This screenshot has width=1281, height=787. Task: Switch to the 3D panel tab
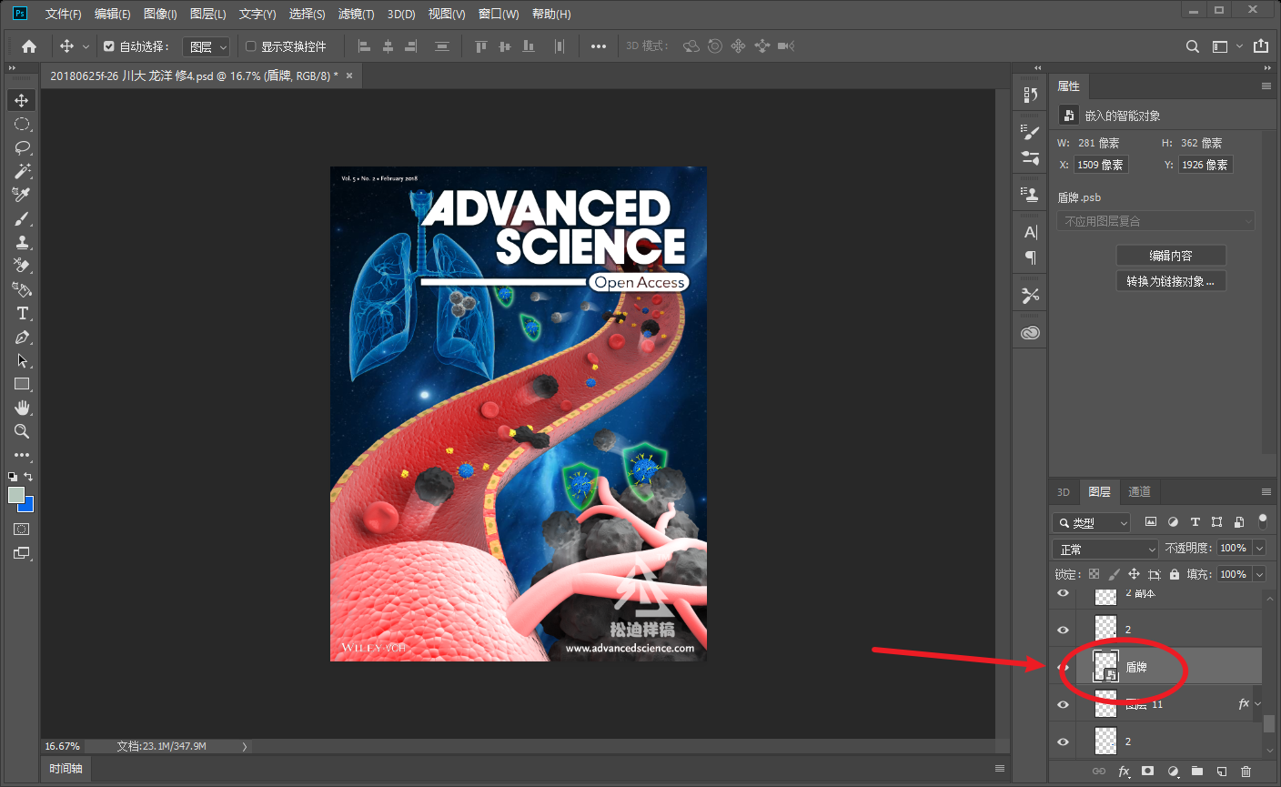1063,491
